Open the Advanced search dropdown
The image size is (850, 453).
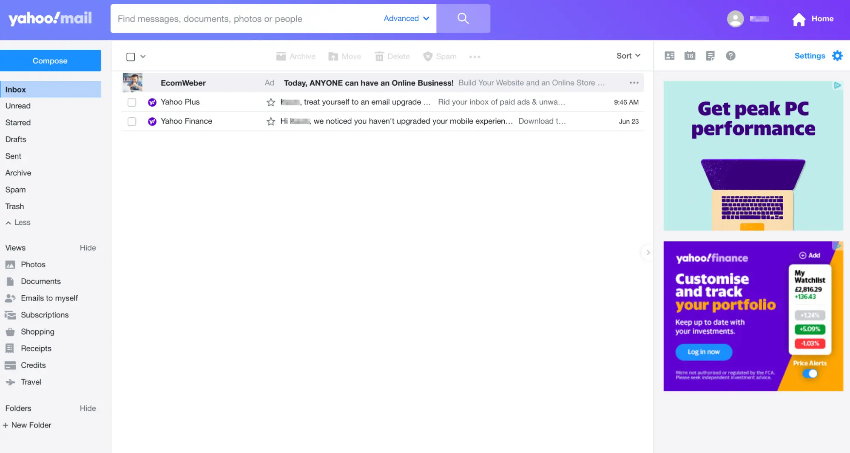click(x=406, y=18)
